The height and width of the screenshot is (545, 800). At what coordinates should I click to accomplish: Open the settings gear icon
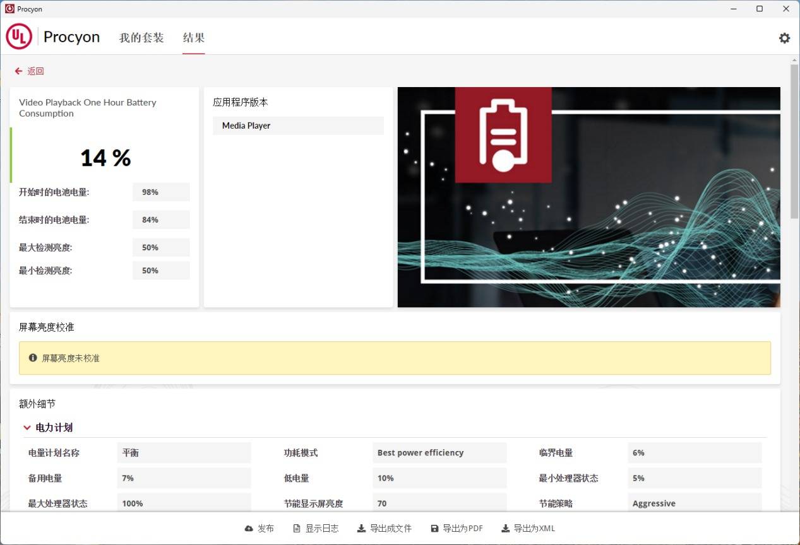(x=784, y=38)
